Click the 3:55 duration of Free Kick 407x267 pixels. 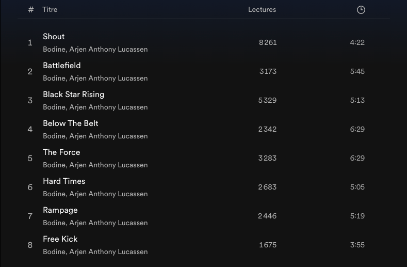(x=357, y=245)
